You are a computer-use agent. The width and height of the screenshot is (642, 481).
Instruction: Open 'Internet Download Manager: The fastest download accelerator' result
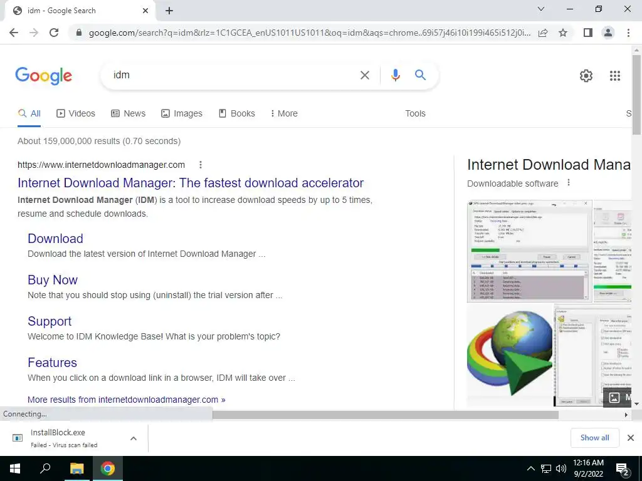click(191, 183)
